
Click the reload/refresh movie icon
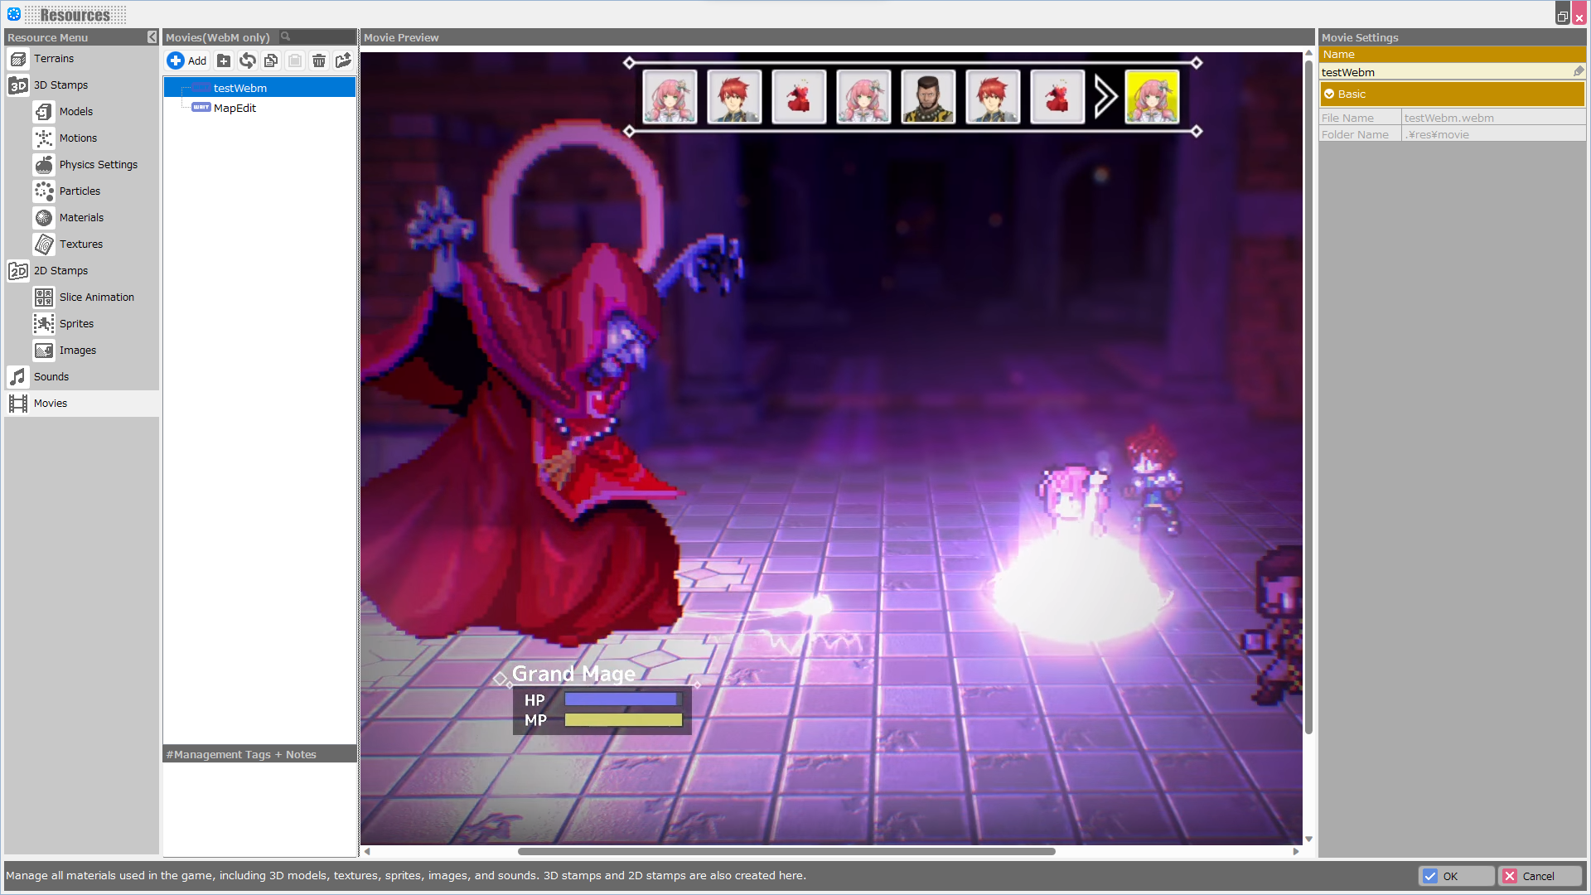[247, 60]
